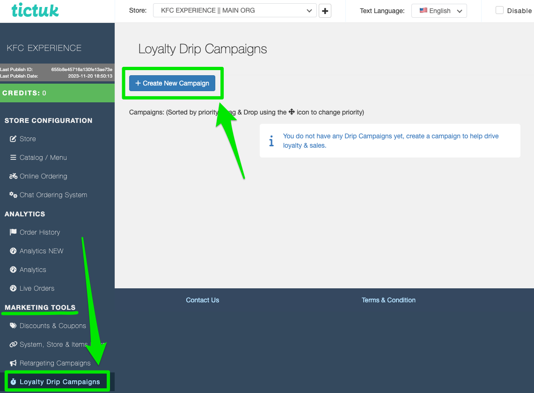Click the KFC EXPERIENCE sidebar title
534x393 pixels.
coord(44,48)
